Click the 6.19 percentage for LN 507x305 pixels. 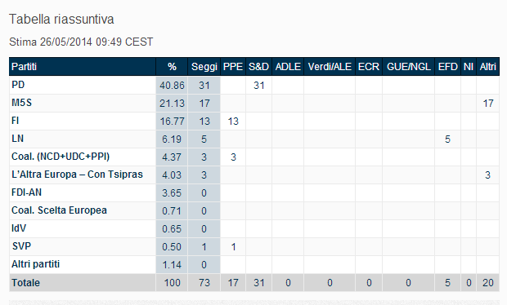[x=172, y=139]
